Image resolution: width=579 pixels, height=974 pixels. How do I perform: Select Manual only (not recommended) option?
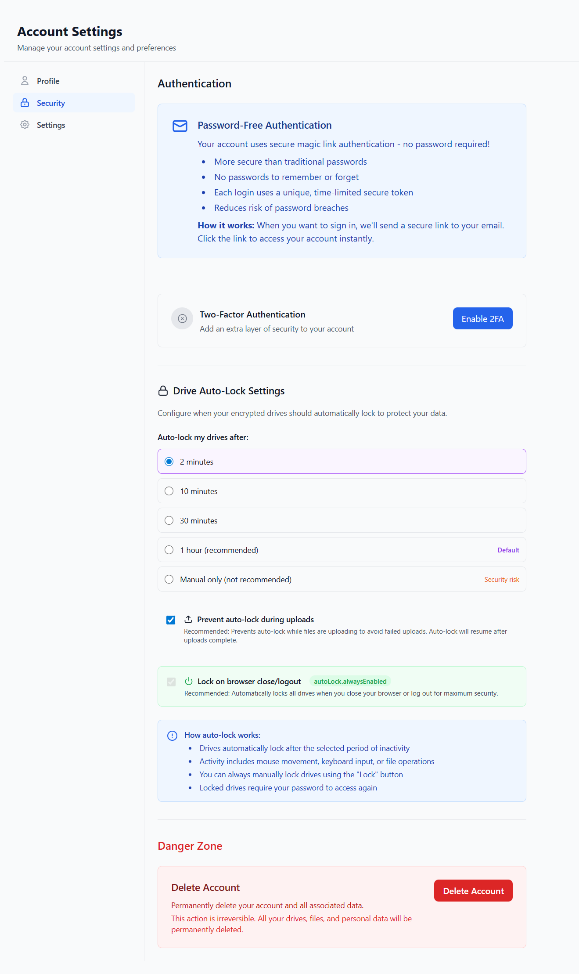(169, 579)
